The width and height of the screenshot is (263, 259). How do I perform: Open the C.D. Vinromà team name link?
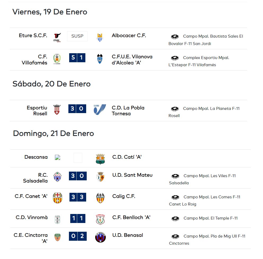pos(32,217)
